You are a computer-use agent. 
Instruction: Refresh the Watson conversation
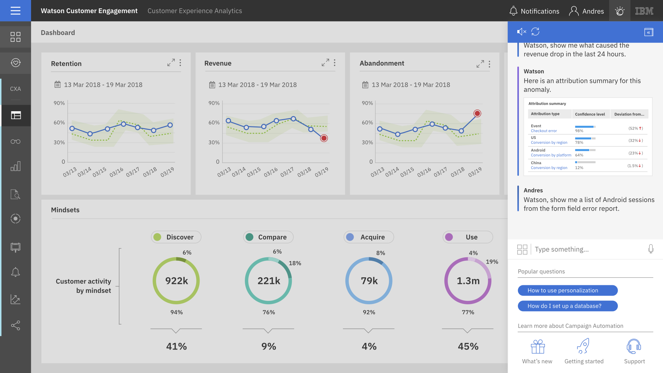pyautogui.click(x=536, y=32)
